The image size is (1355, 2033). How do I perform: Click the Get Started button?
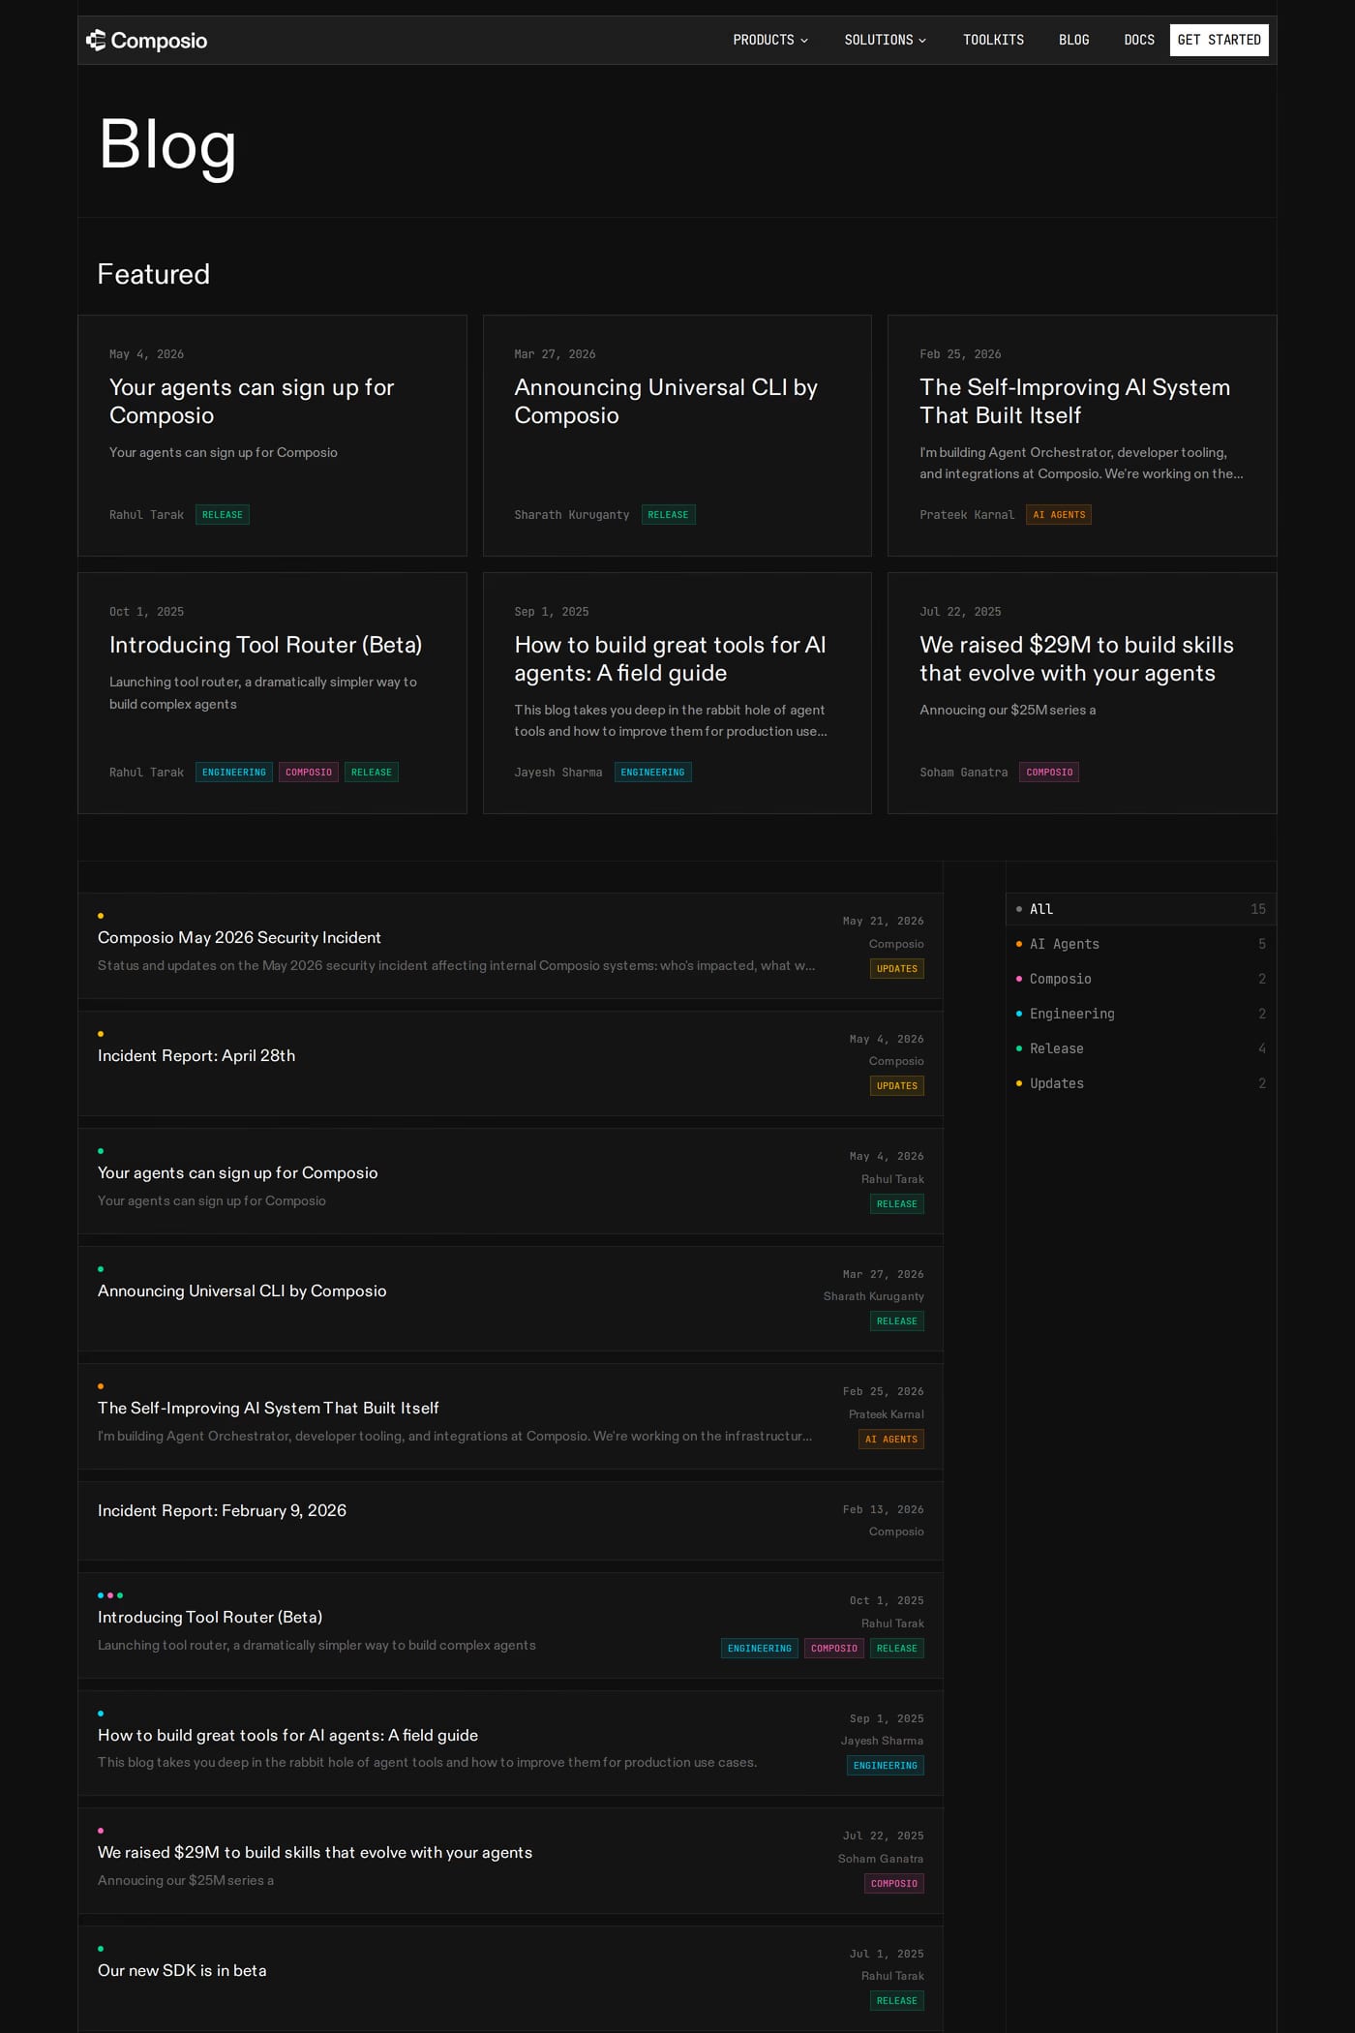click(1219, 40)
